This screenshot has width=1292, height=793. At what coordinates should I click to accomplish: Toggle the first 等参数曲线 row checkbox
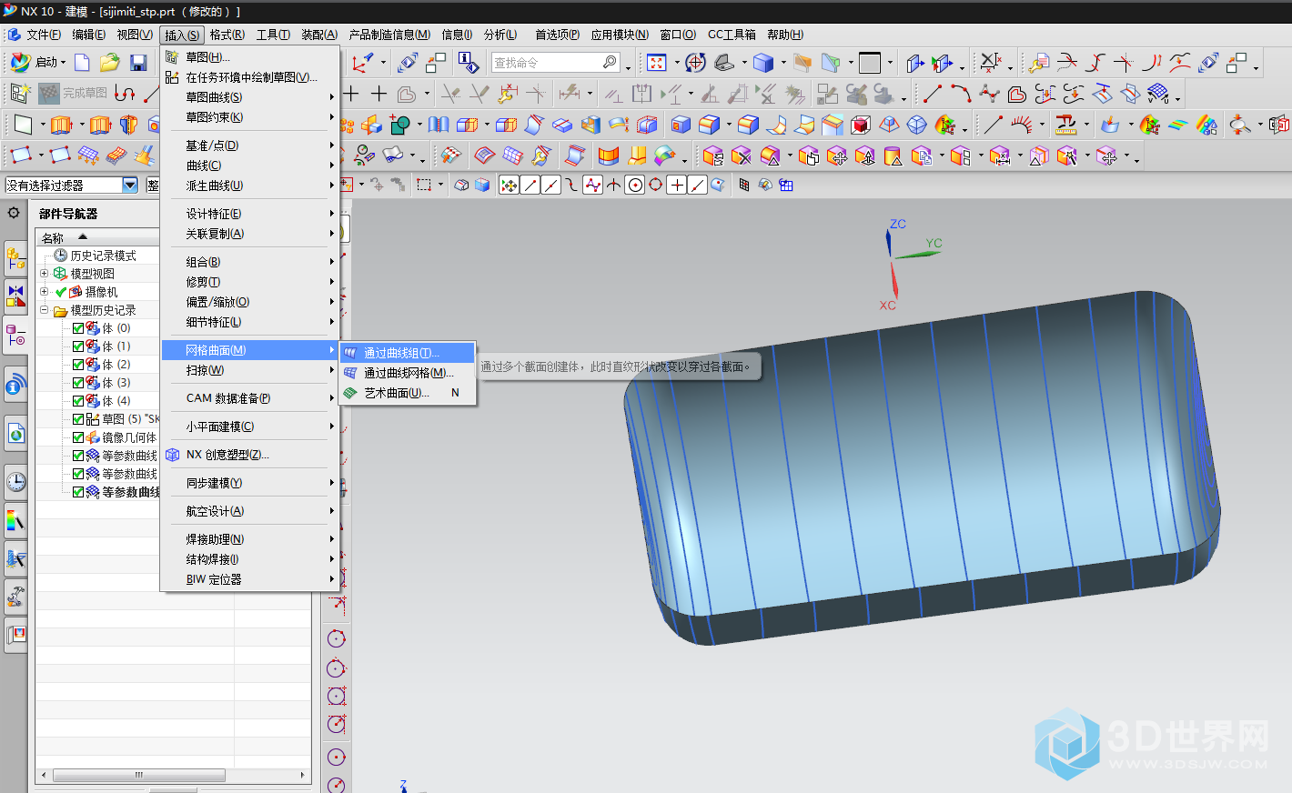(x=78, y=456)
